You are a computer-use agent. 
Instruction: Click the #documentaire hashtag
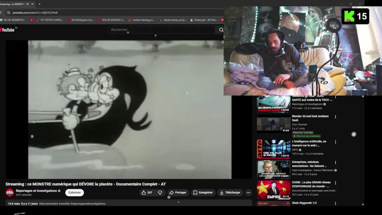[49, 204]
